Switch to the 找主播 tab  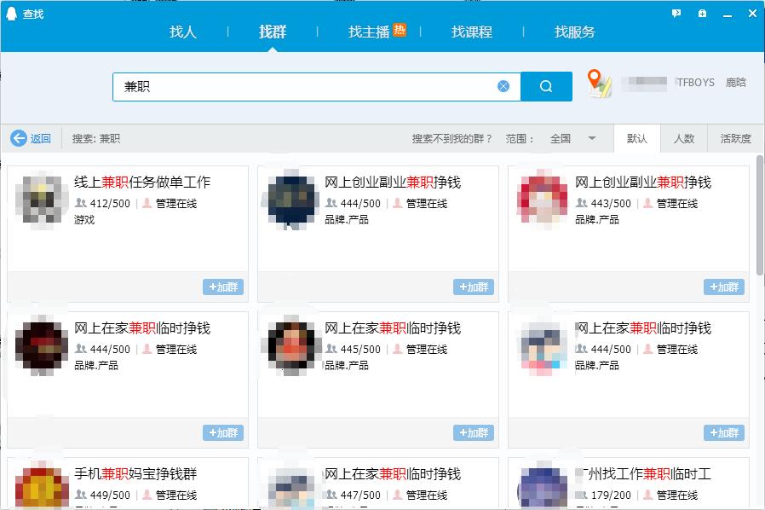[x=371, y=31]
